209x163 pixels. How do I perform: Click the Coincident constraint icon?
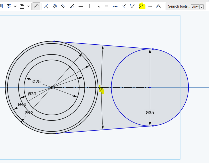click(46, 6)
